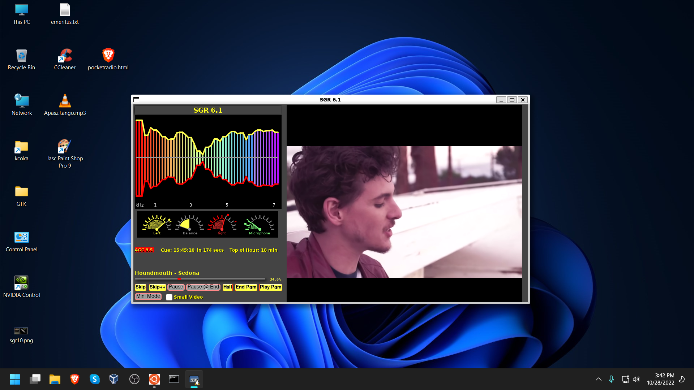Click the active SGR taskbar icon

point(194,379)
